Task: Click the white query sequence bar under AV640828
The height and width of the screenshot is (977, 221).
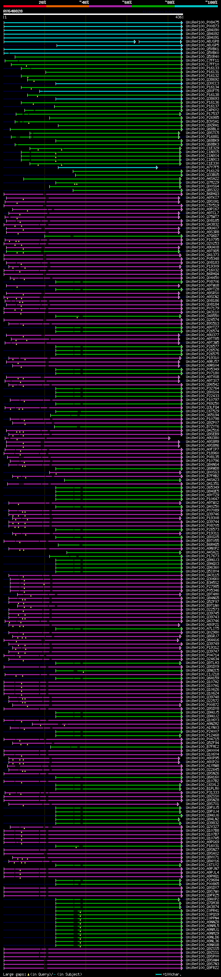Action: (93, 15)
